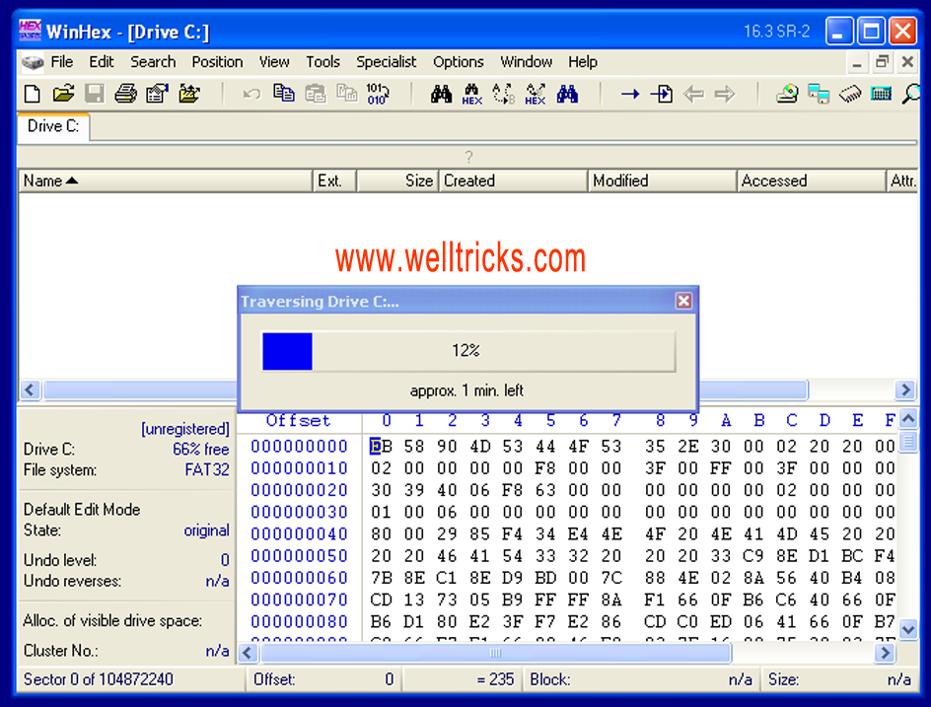
Task: Click the Calculator toolbar icon
Action: click(881, 94)
